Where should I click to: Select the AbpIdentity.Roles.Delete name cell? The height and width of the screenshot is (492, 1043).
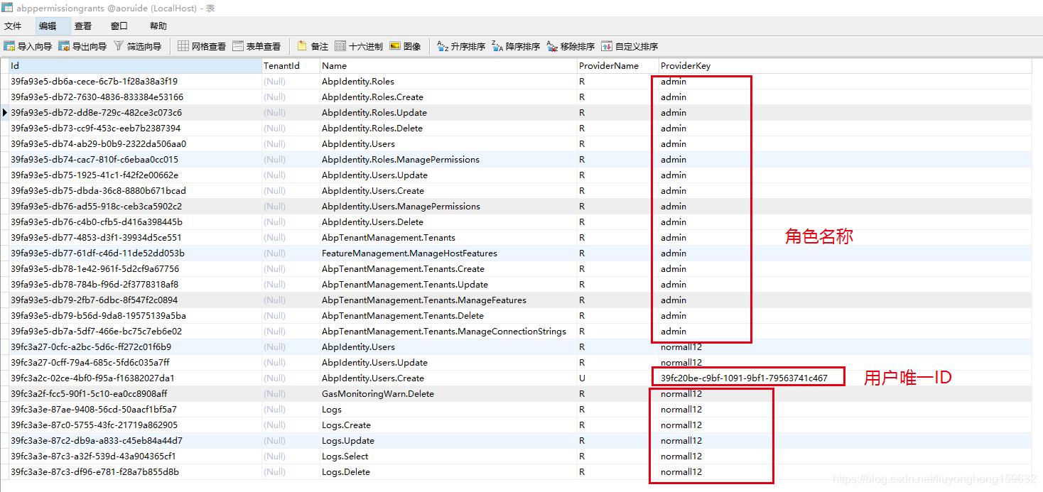click(448, 128)
